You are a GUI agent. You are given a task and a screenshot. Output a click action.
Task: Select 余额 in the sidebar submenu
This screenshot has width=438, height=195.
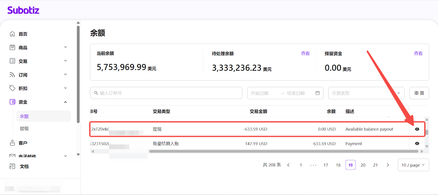click(x=24, y=116)
